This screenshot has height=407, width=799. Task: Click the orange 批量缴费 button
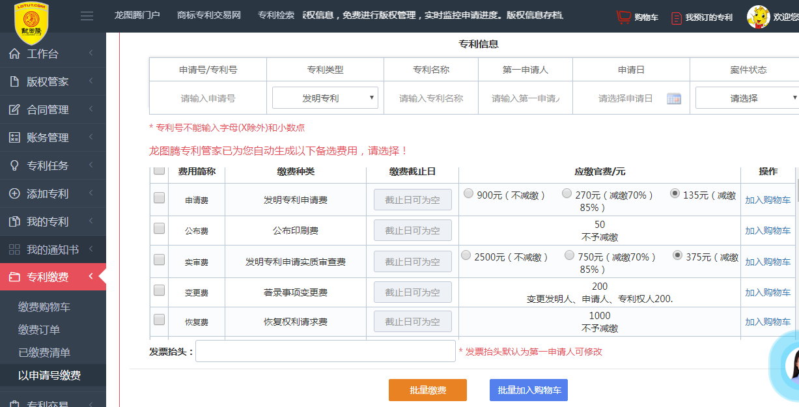(428, 390)
